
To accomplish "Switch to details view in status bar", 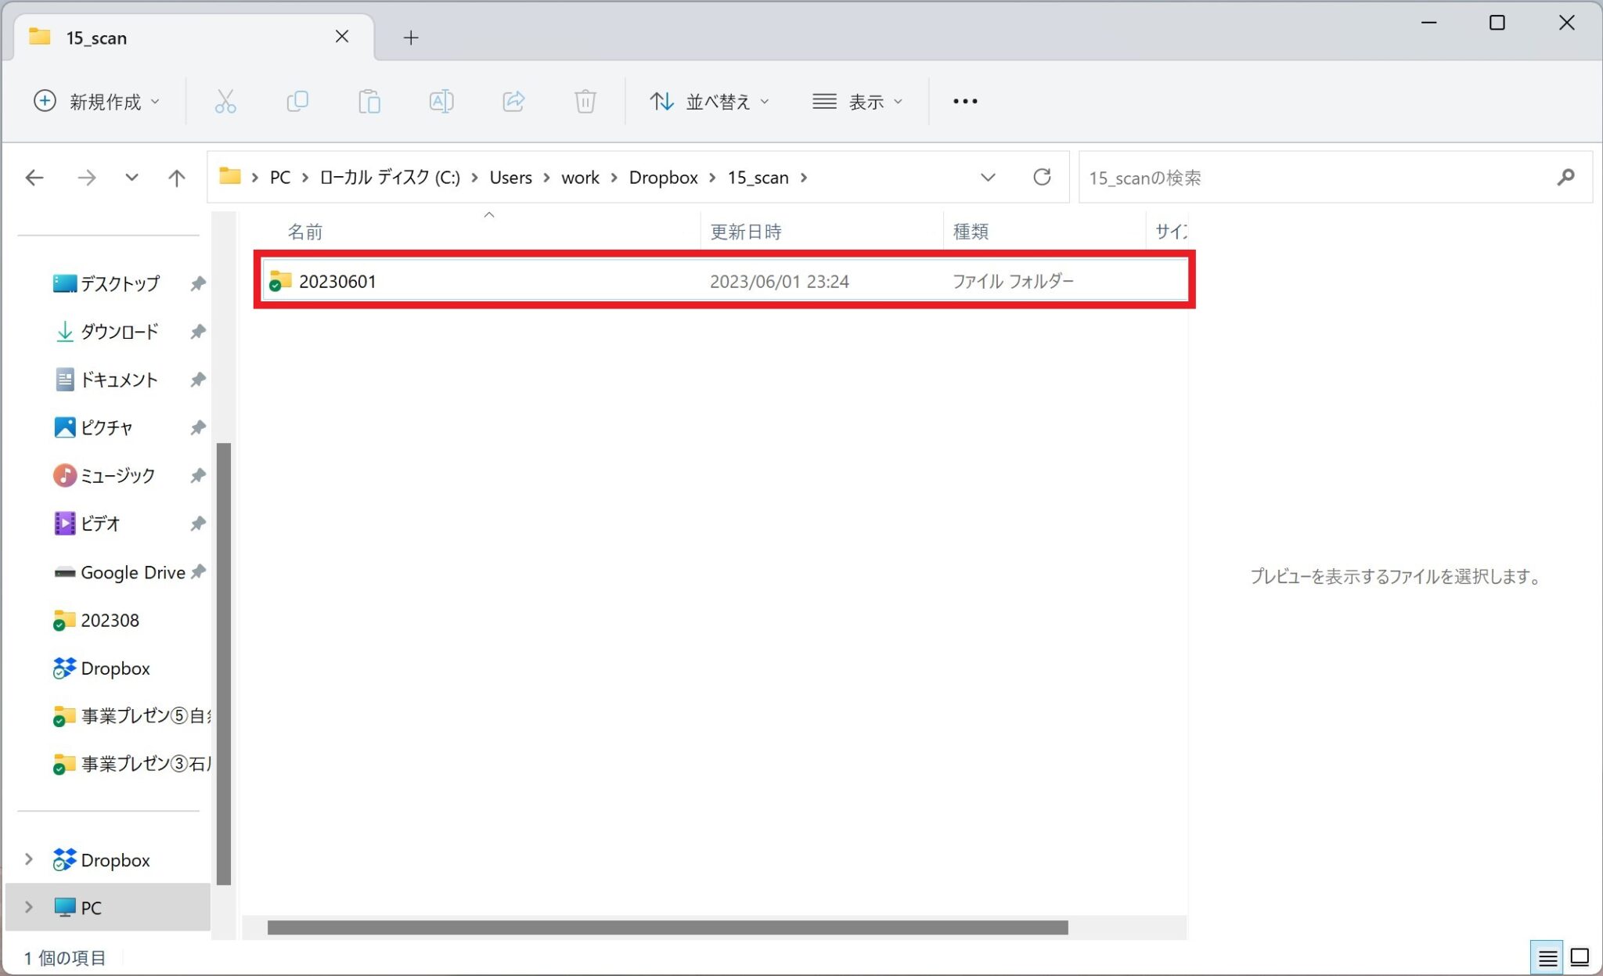I will (x=1547, y=957).
